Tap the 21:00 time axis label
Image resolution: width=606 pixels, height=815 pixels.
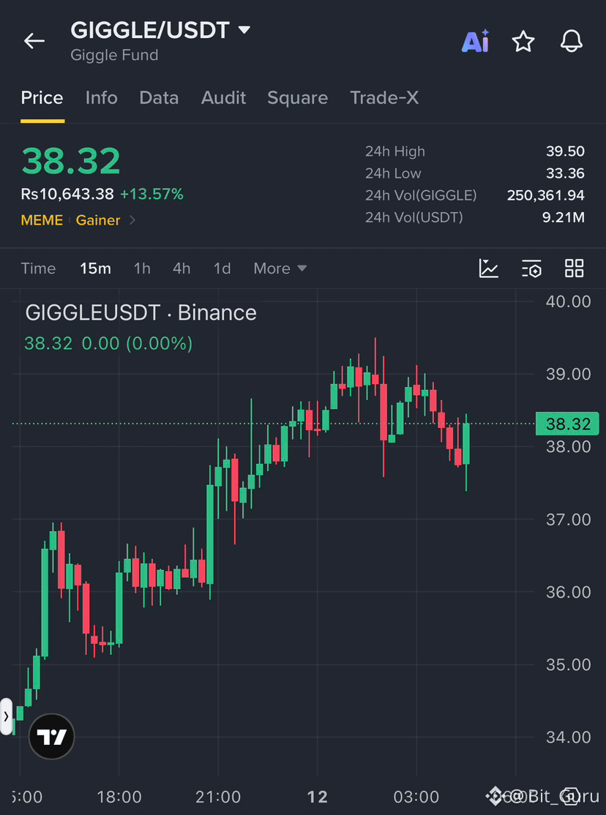[218, 796]
